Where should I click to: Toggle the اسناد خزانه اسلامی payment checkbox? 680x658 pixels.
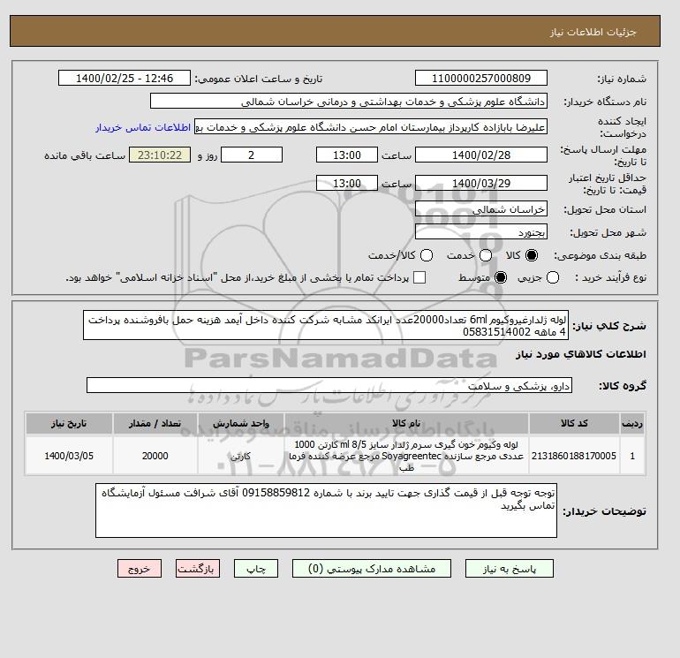[x=419, y=277]
